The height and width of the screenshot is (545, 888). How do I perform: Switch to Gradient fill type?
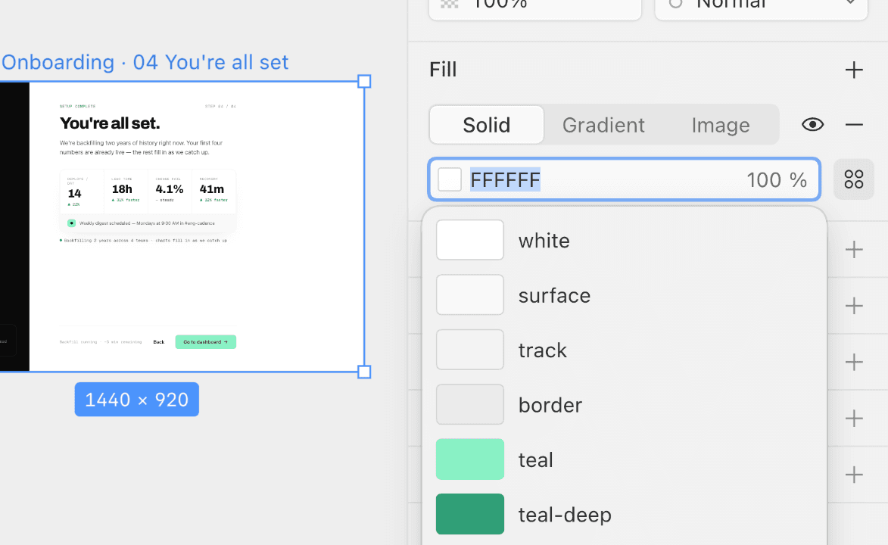pyautogui.click(x=603, y=125)
